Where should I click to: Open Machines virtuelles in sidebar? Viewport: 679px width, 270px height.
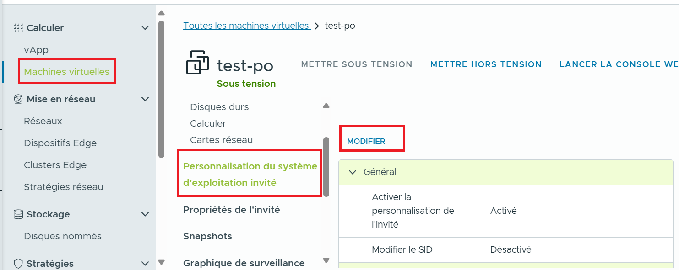click(66, 72)
